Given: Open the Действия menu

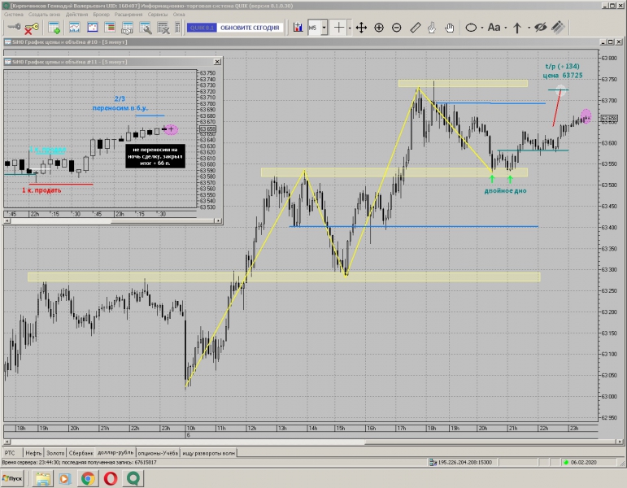Looking at the screenshot, I should click(76, 15).
